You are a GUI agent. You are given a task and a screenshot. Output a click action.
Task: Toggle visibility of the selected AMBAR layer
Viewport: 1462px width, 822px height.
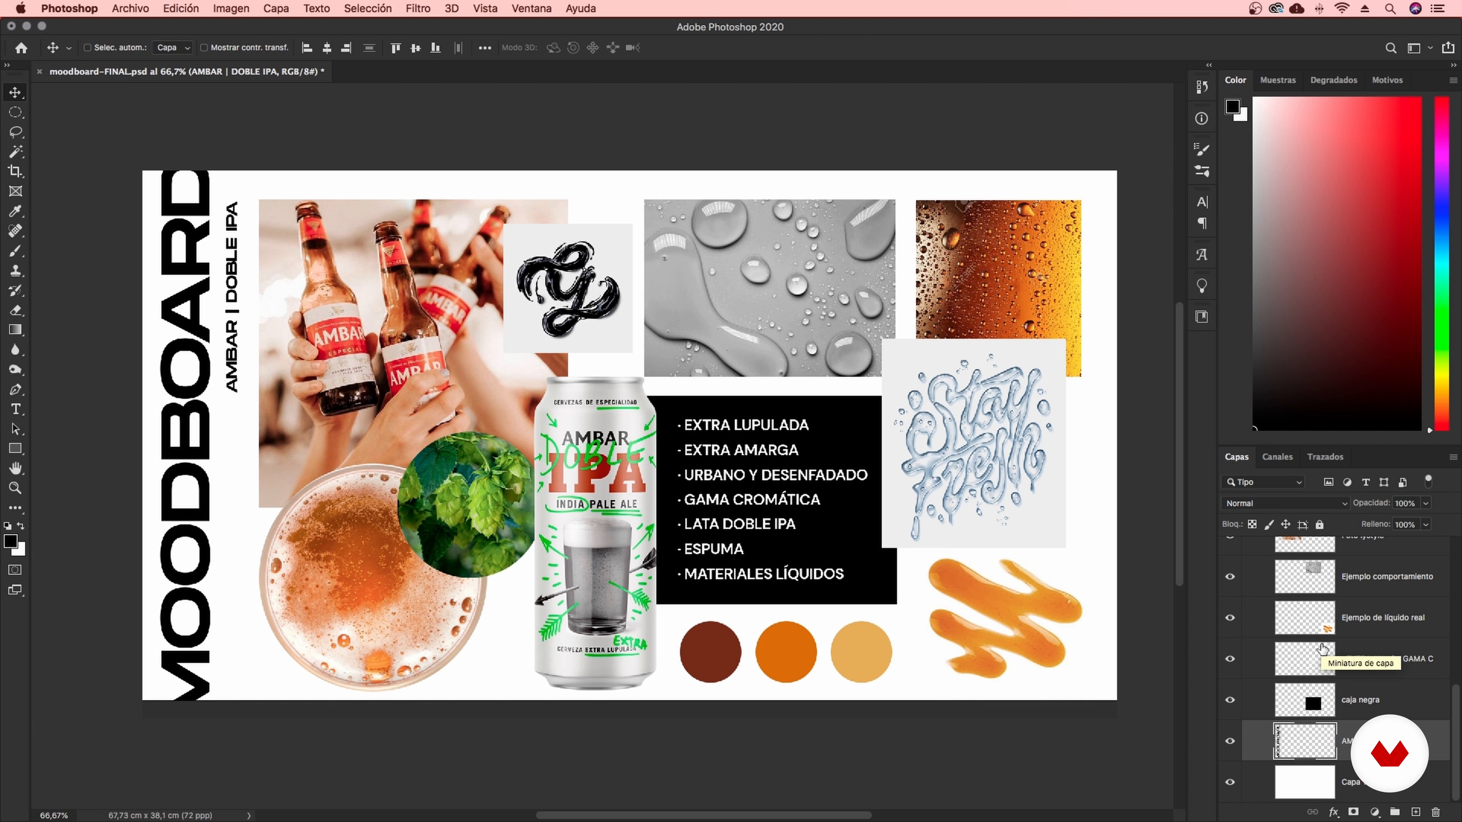(1230, 741)
